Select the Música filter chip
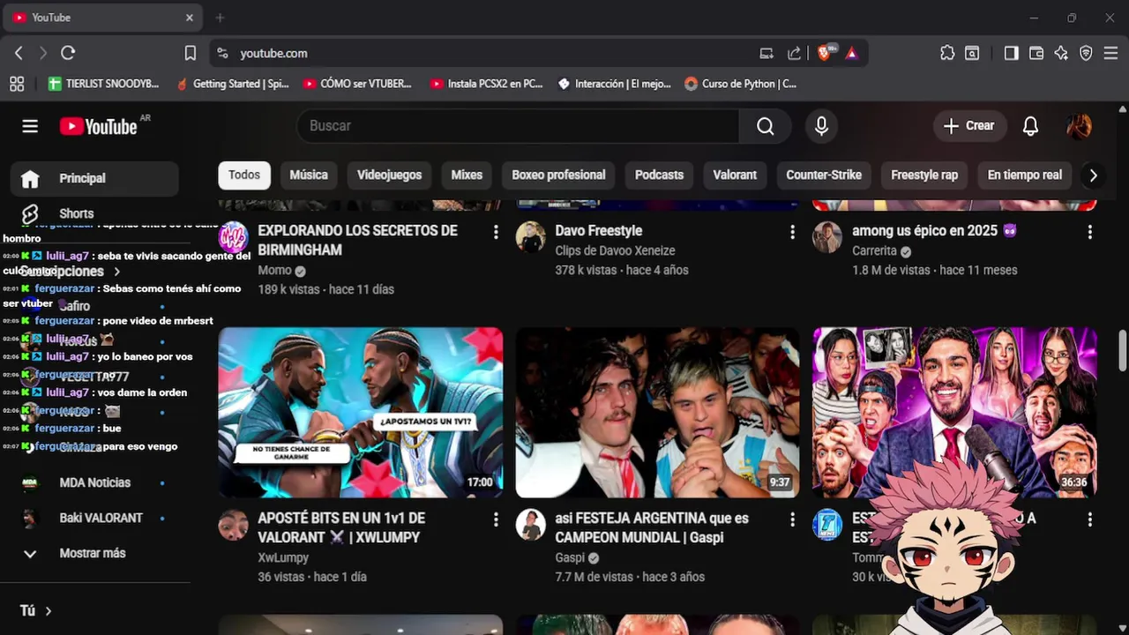 (x=309, y=175)
